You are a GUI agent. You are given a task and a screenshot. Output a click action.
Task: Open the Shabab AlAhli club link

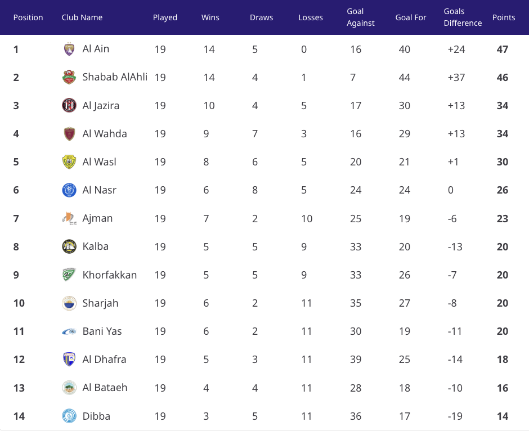[115, 78]
